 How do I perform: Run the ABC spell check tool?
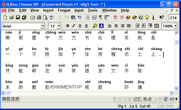pyautogui.click(x=52, y=18)
